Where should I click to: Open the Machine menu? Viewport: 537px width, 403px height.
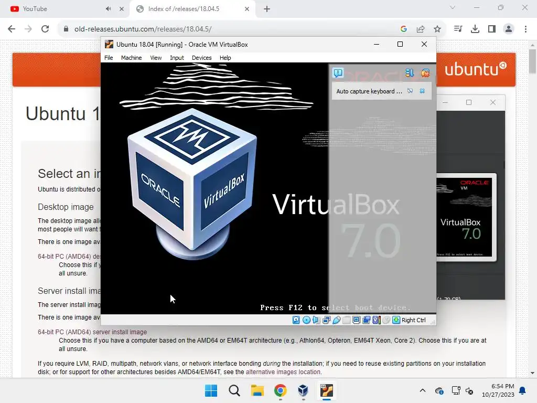[x=131, y=58]
